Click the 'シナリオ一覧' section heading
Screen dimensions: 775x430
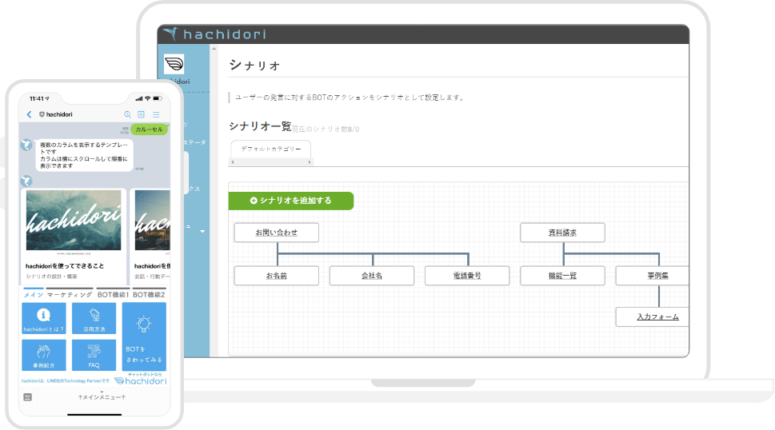click(x=260, y=126)
